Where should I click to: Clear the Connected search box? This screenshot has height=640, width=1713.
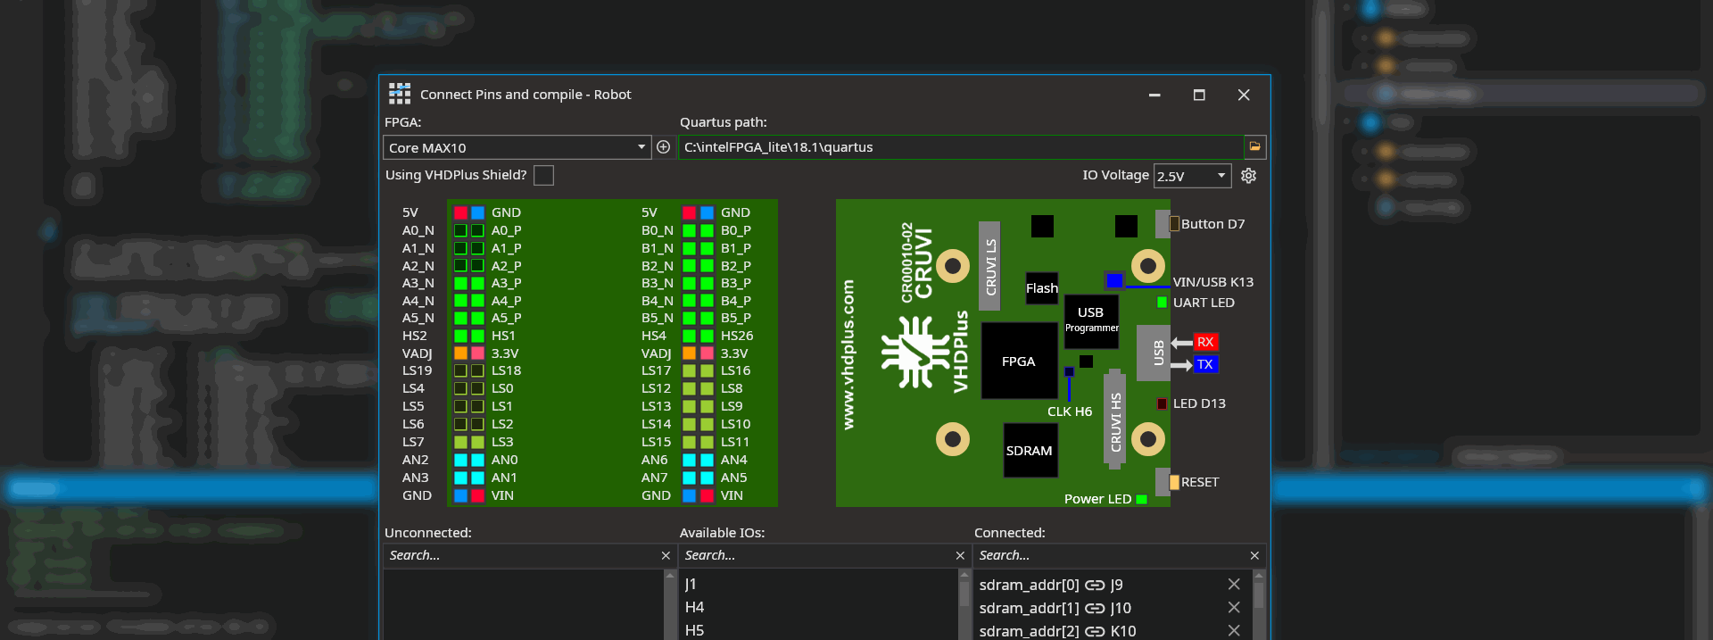coord(1254,555)
